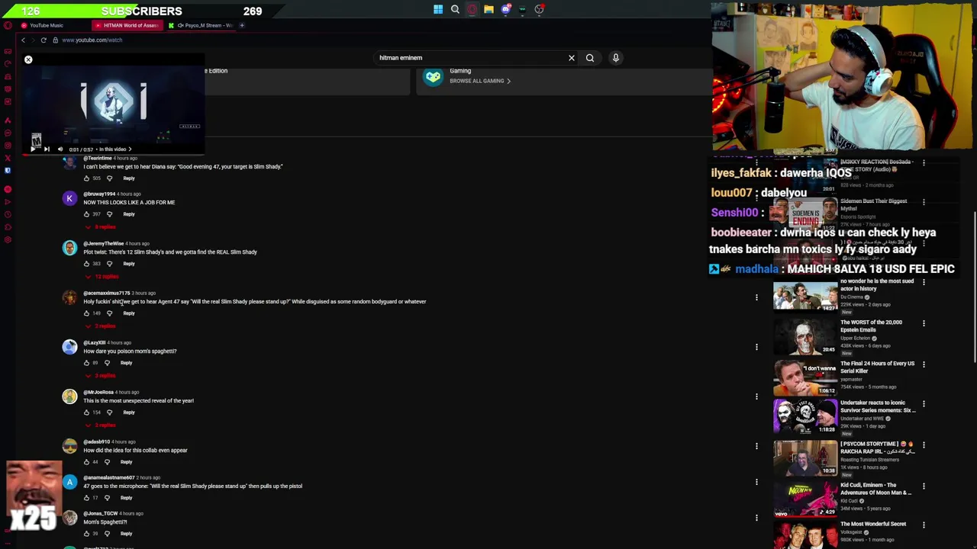Dislike @Tearintime's comment
Viewport: 977px width, 549px height.
(109, 178)
